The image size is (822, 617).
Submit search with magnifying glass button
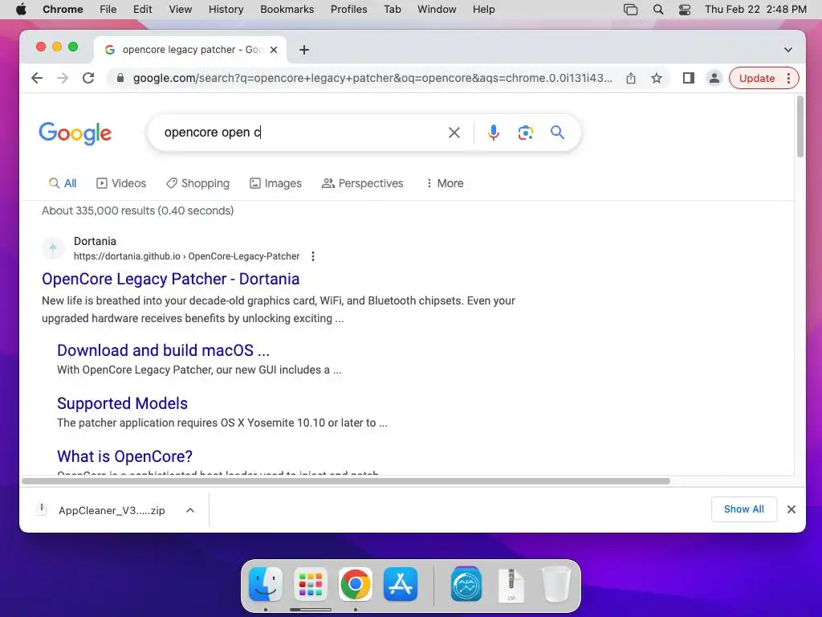[x=557, y=133]
